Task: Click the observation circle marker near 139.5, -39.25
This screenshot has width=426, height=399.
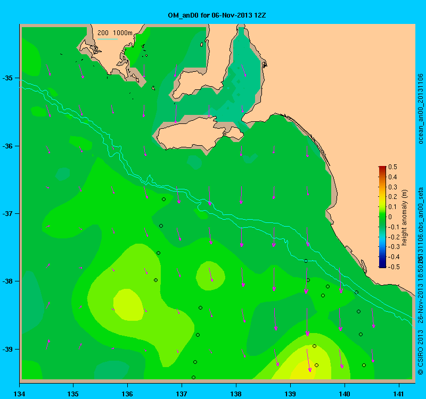Action: click(x=316, y=365)
